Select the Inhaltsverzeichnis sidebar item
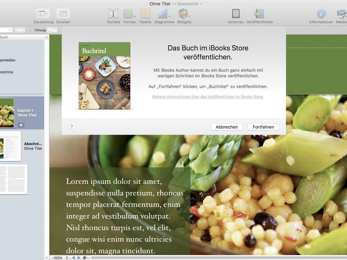Image resolution: width=347 pixels, height=260 pixels. tap(7, 72)
